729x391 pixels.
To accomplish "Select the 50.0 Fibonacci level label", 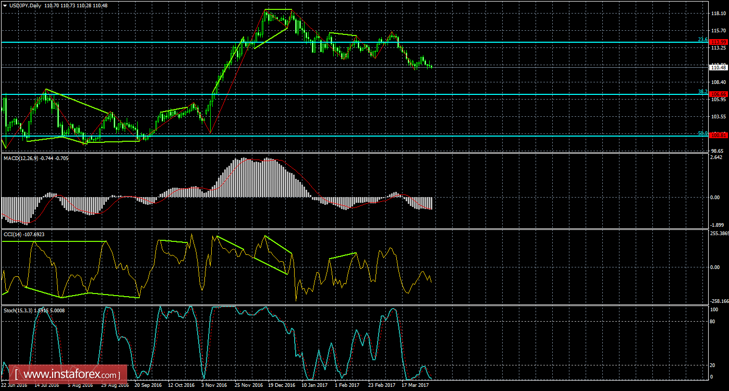I will [x=703, y=133].
